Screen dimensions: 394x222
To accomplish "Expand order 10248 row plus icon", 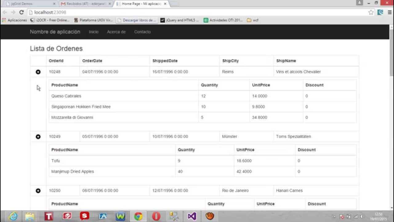I will (x=38, y=72).
